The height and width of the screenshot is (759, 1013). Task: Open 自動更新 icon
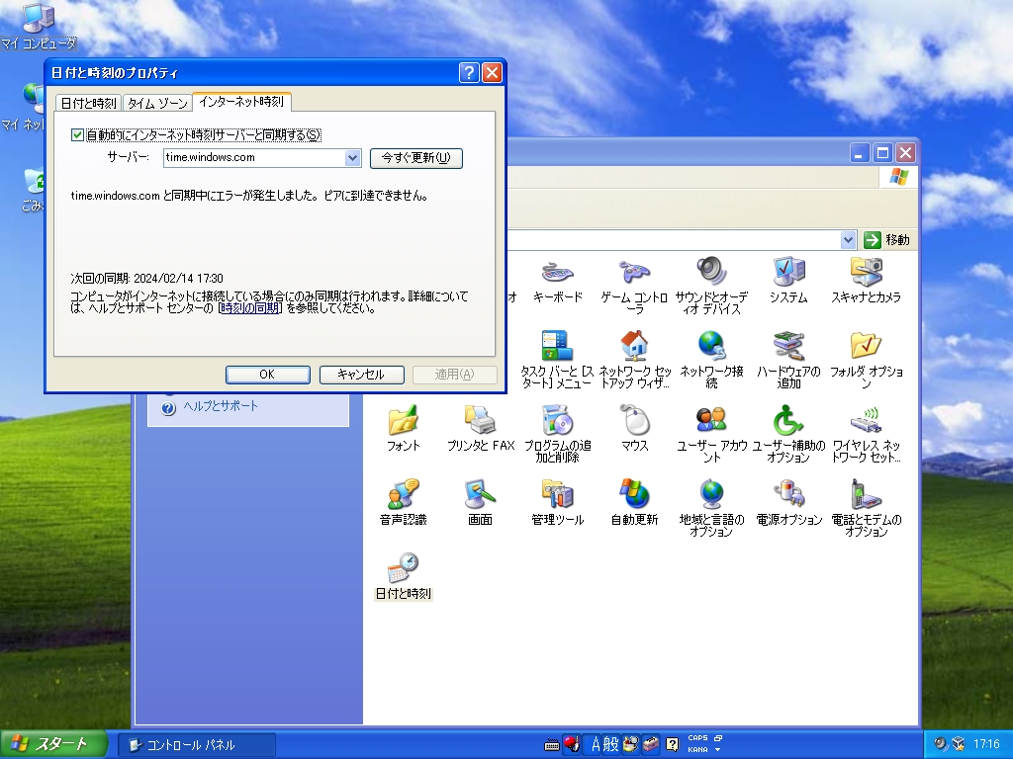pos(634,504)
